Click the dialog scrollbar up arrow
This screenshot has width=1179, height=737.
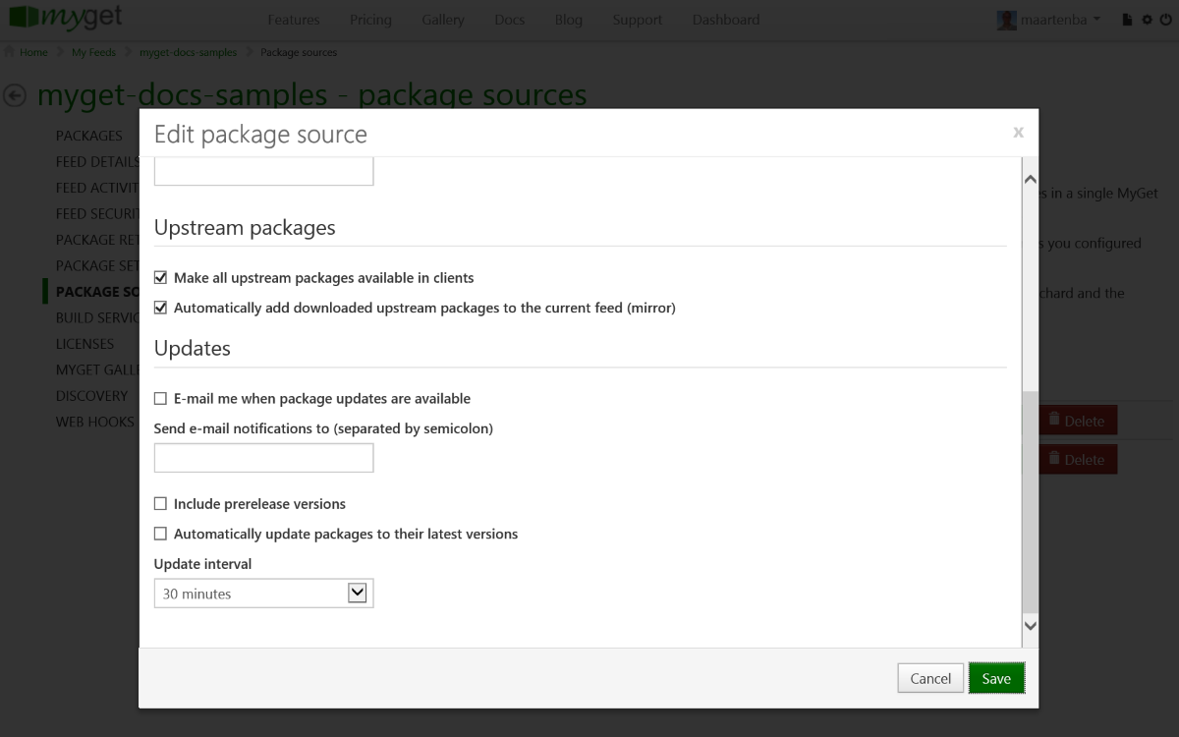pyautogui.click(x=1031, y=180)
